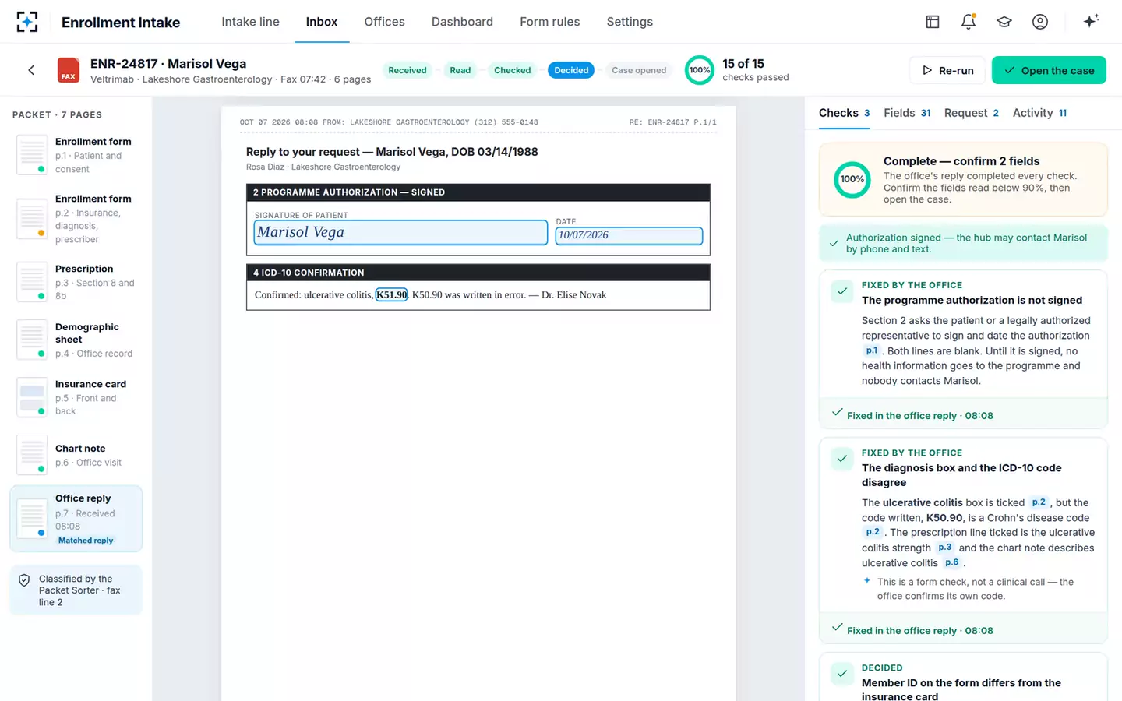Viewport: 1122px width, 701px height.
Task: Open the Demographic sheet page
Action: tap(76, 340)
